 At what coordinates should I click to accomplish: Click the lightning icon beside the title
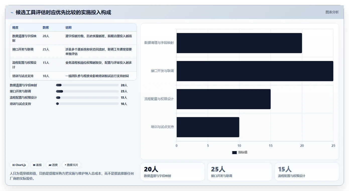click(x=12, y=12)
